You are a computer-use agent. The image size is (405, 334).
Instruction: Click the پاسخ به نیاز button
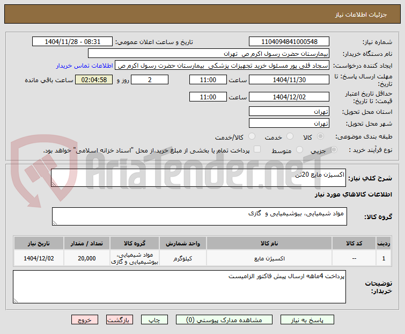pyautogui.click(x=307, y=320)
